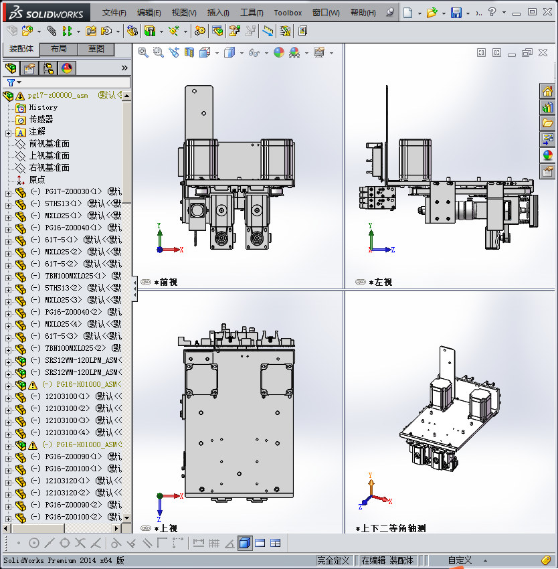
Task: Expand the PG17-Z00030<1> component node
Action: coord(8,192)
